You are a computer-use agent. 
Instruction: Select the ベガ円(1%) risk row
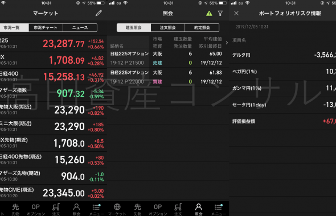pos(282,72)
